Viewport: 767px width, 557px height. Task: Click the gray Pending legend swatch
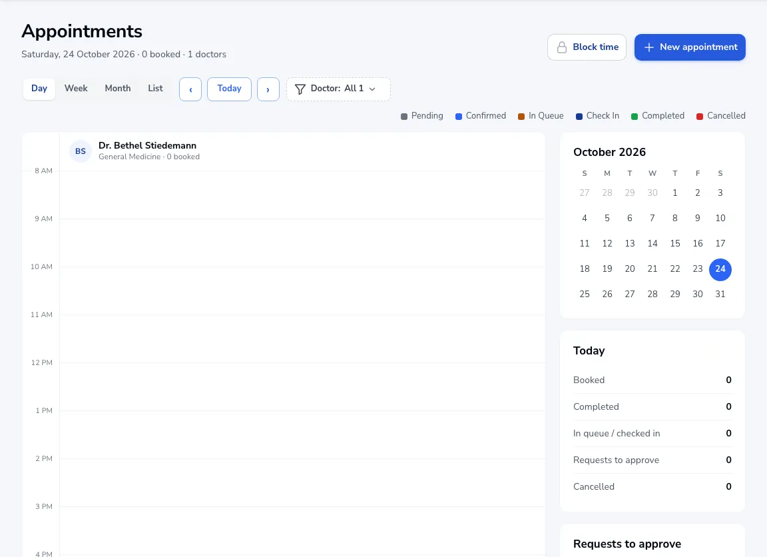pos(404,117)
